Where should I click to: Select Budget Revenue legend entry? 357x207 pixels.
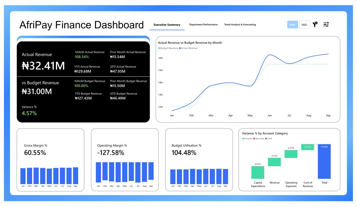click(168, 48)
